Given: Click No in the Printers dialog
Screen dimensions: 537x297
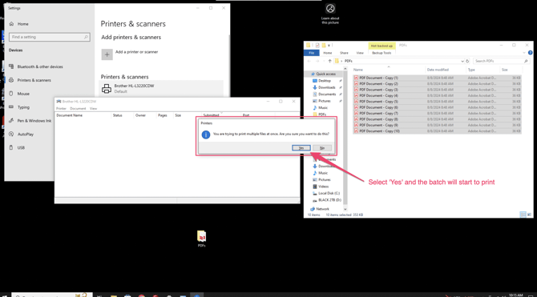Looking at the screenshot, I should 322,148.
